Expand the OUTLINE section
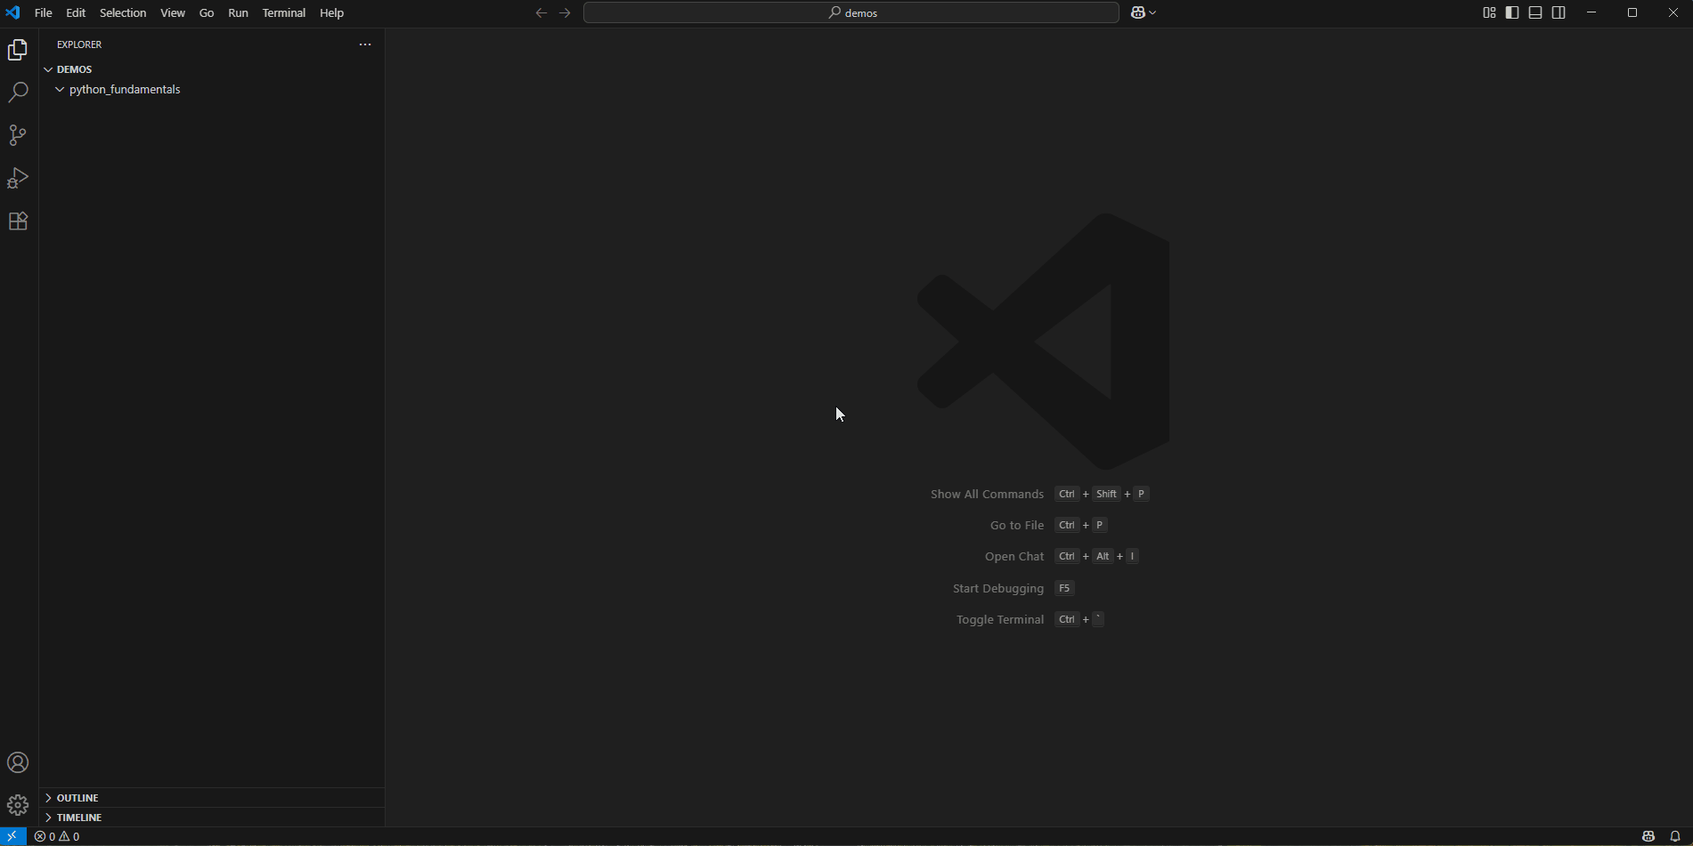Image resolution: width=1693 pixels, height=846 pixels. 77,797
